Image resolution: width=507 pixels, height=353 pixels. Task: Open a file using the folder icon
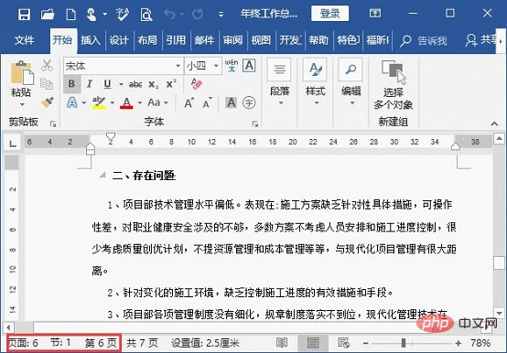tap(48, 15)
